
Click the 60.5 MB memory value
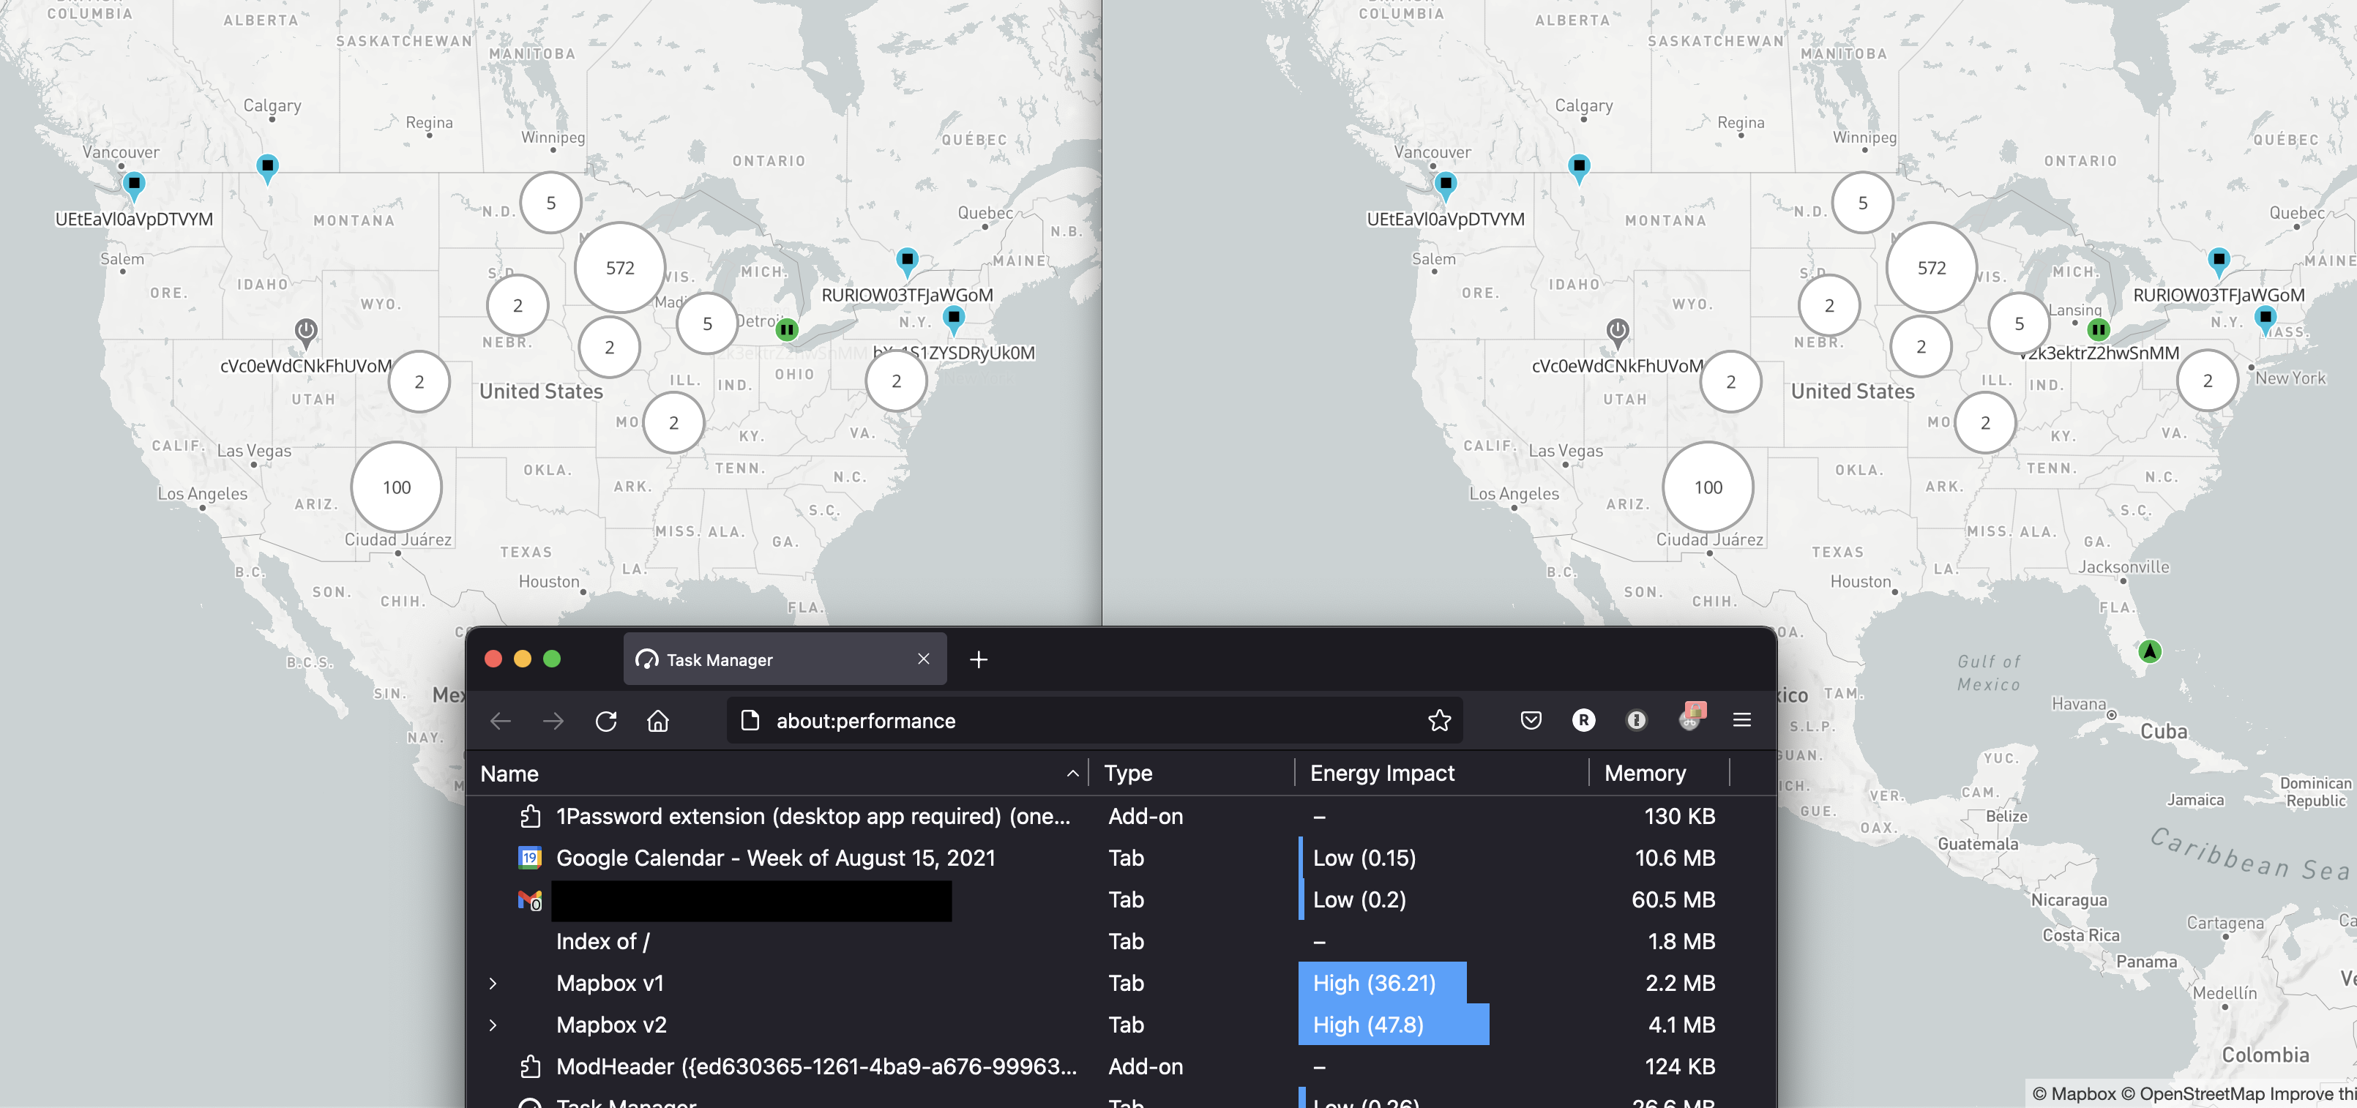pyautogui.click(x=1673, y=900)
